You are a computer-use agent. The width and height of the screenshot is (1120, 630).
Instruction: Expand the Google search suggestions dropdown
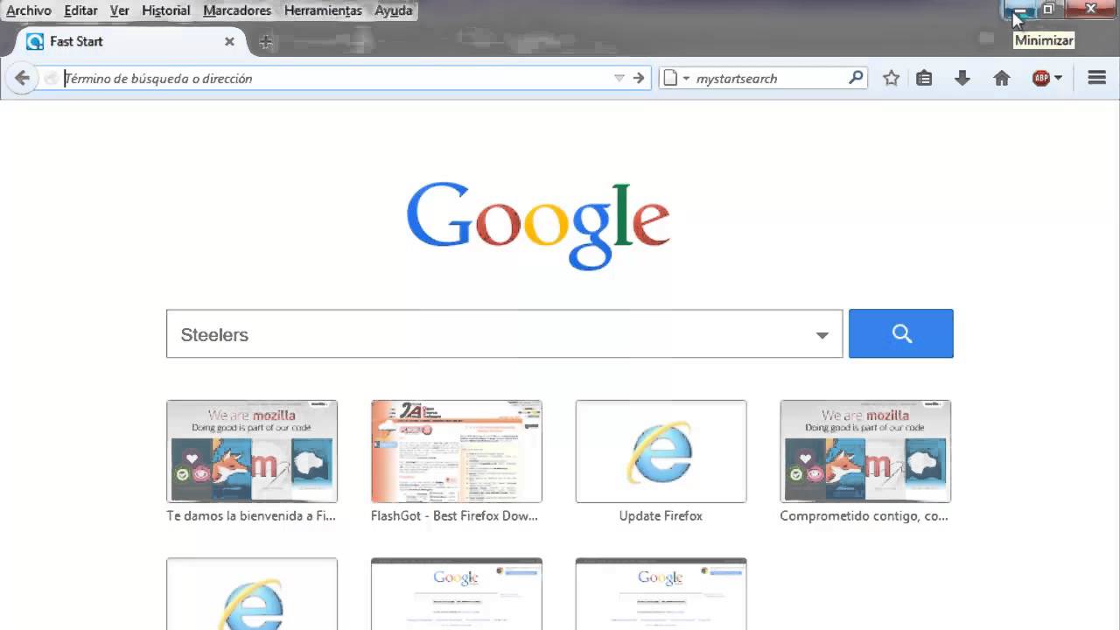point(822,335)
